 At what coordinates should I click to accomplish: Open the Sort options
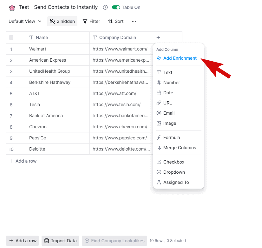point(116,21)
